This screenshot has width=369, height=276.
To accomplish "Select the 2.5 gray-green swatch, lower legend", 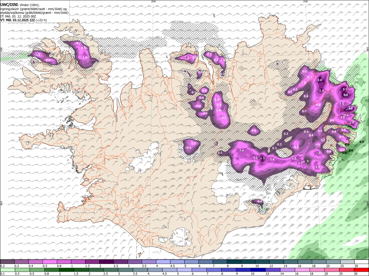I will (111, 270).
